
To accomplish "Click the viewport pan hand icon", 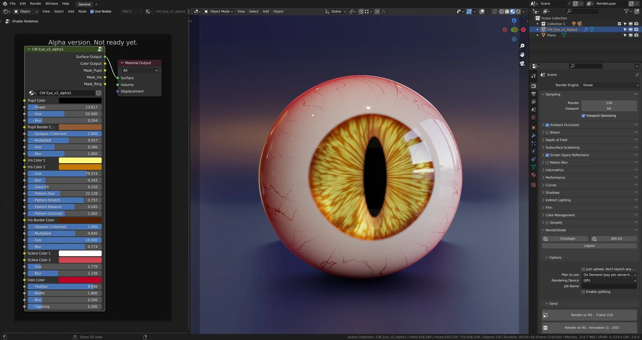I will point(522,55).
